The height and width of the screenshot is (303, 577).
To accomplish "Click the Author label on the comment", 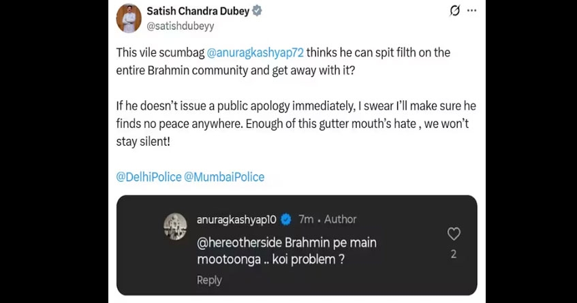I will pyautogui.click(x=340, y=219).
